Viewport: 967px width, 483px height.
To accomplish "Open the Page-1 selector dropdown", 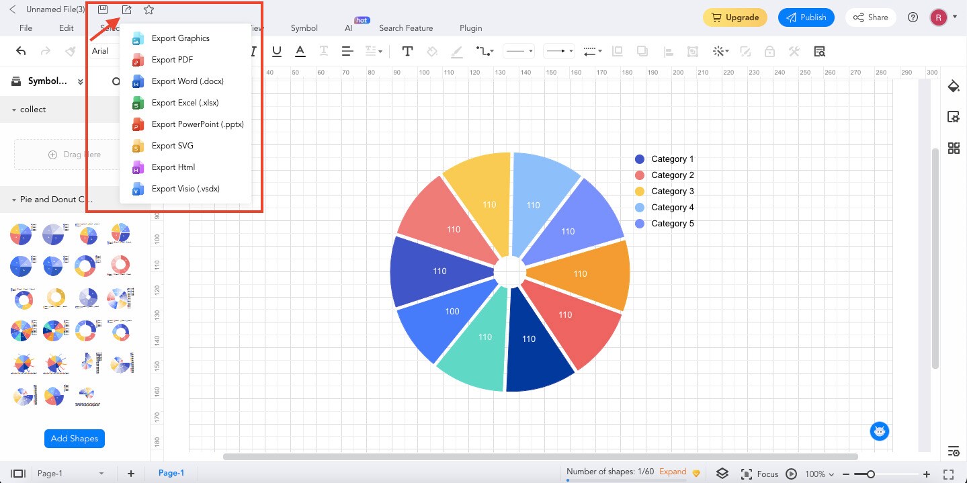I will tap(71, 474).
